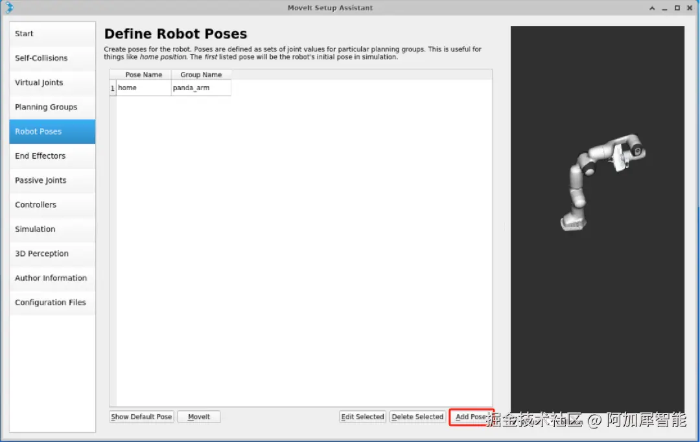Go to Self-Collisions step
Screen dimensions: 700x442
tap(52, 58)
